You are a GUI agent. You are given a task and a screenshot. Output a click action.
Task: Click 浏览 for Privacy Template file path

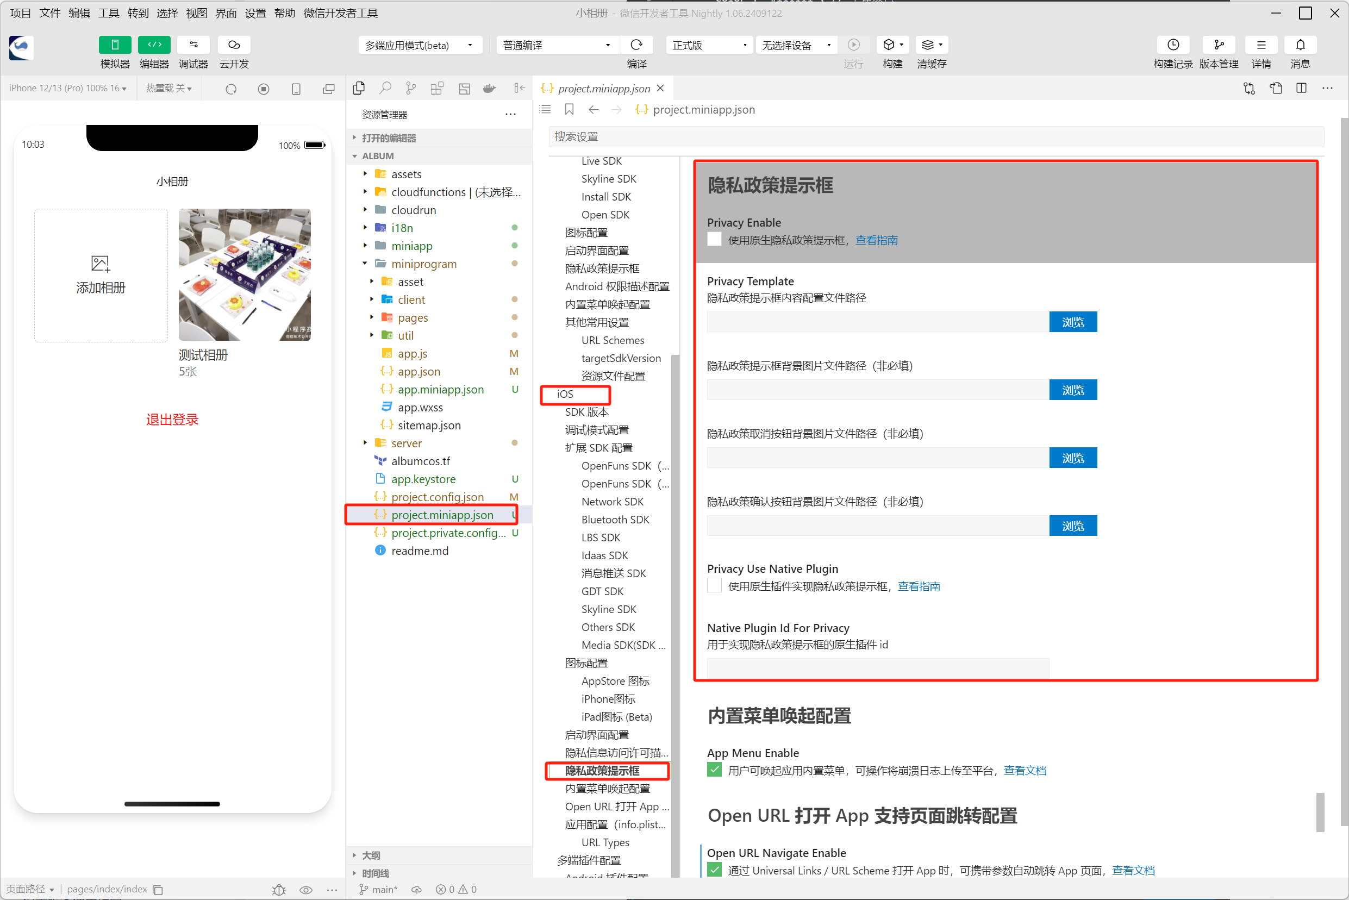click(1072, 322)
